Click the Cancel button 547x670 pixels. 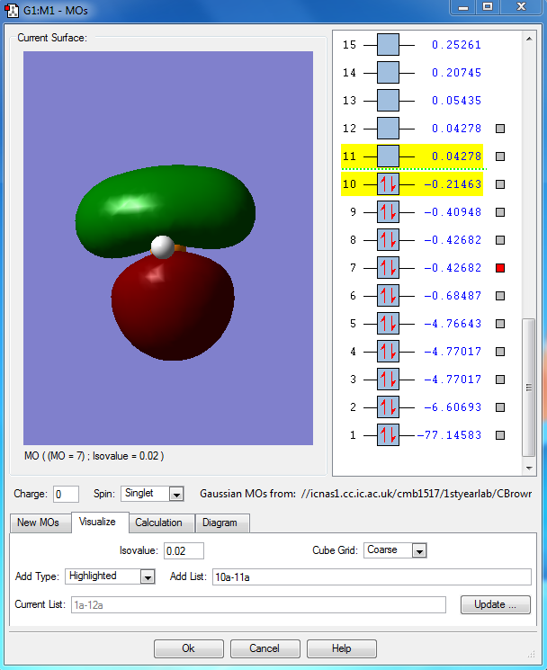pos(265,648)
